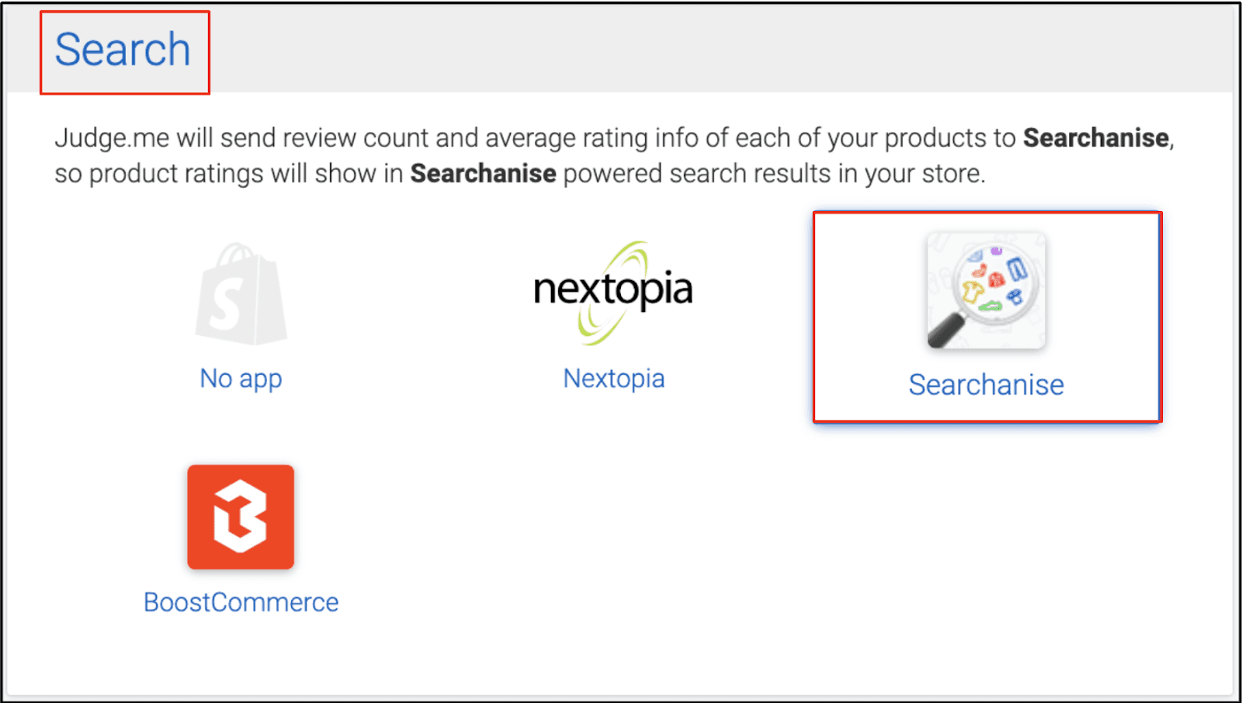The height and width of the screenshot is (703, 1242).
Task: Select the "BoostCommerce" text link
Action: coord(241,602)
